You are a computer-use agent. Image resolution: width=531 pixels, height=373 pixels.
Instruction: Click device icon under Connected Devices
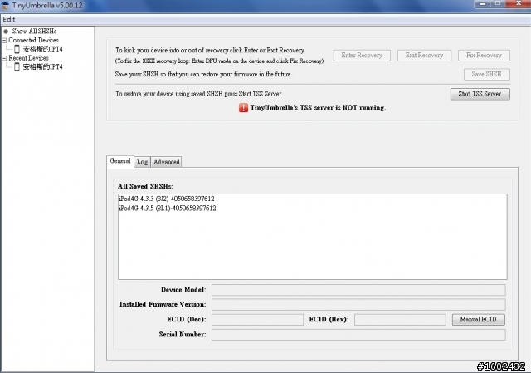coord(17,49)
